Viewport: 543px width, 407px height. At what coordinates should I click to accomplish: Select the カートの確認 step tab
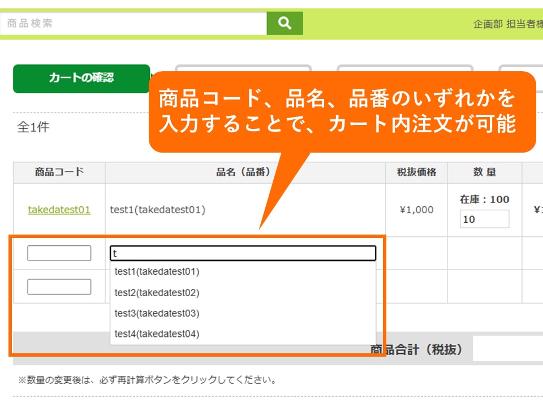coord(81,78)
